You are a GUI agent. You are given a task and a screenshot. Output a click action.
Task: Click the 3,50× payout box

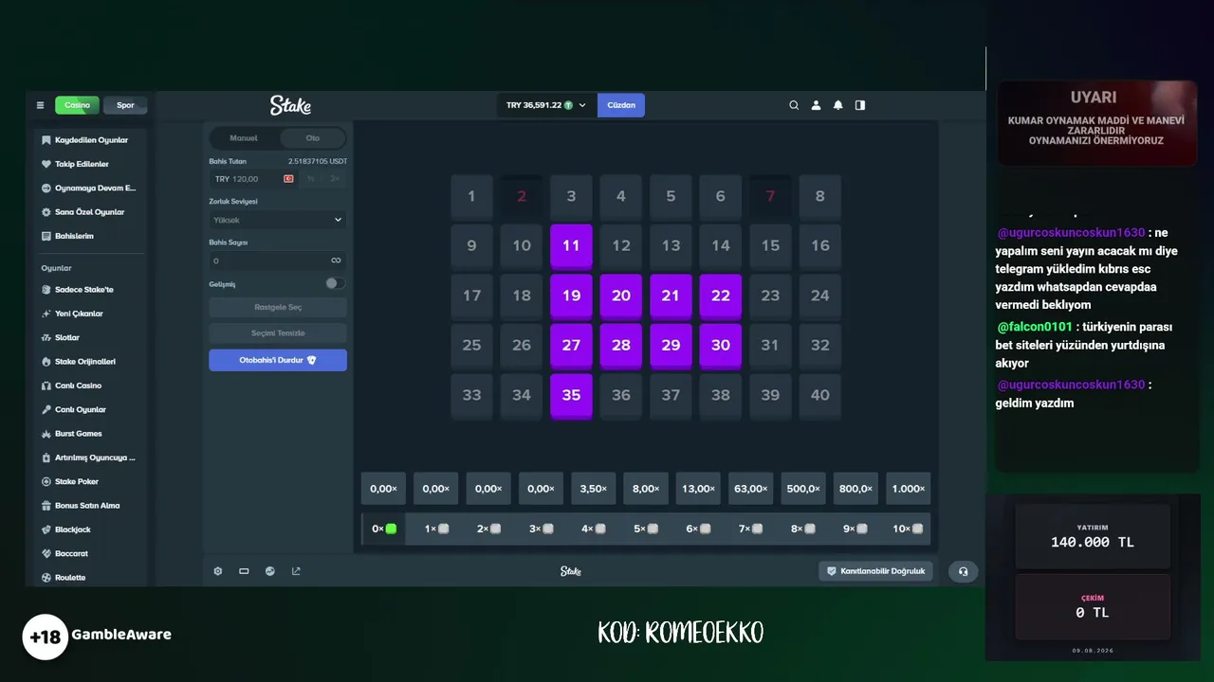593,489
